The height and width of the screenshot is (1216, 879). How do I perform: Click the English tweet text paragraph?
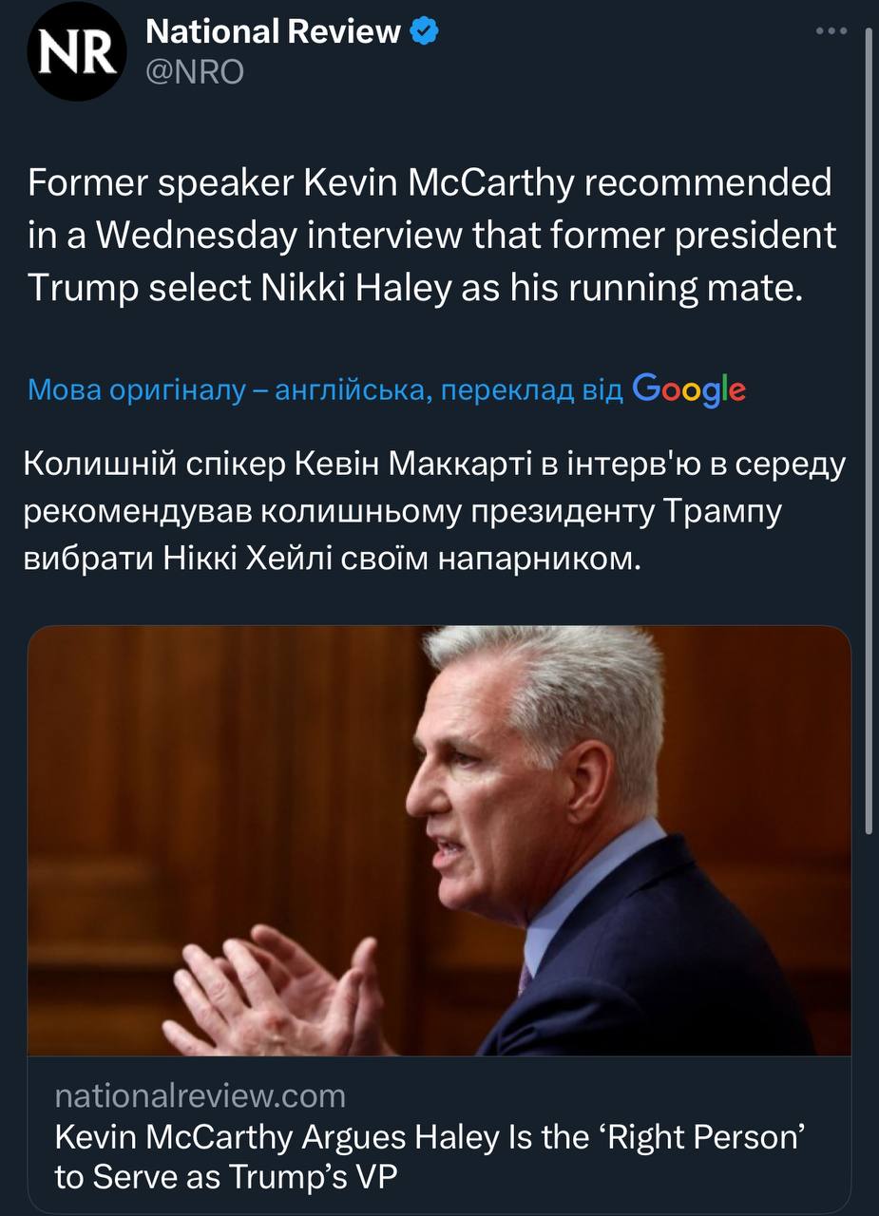pyautogui.click(x=430, y=235)
